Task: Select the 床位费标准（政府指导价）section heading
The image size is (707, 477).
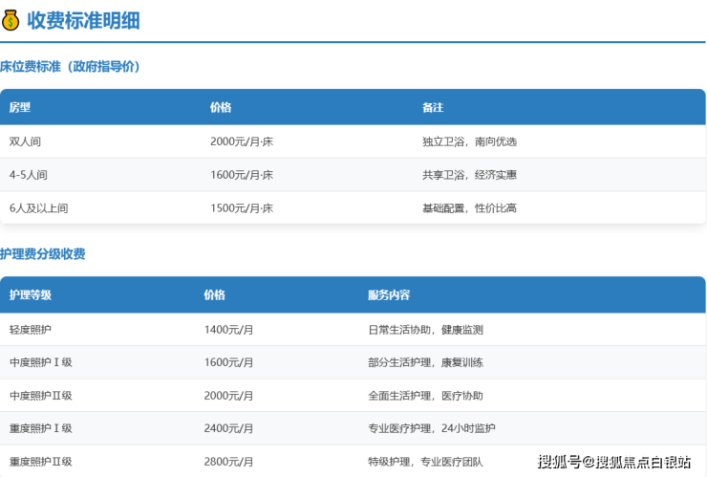Action: pos(71,67)
